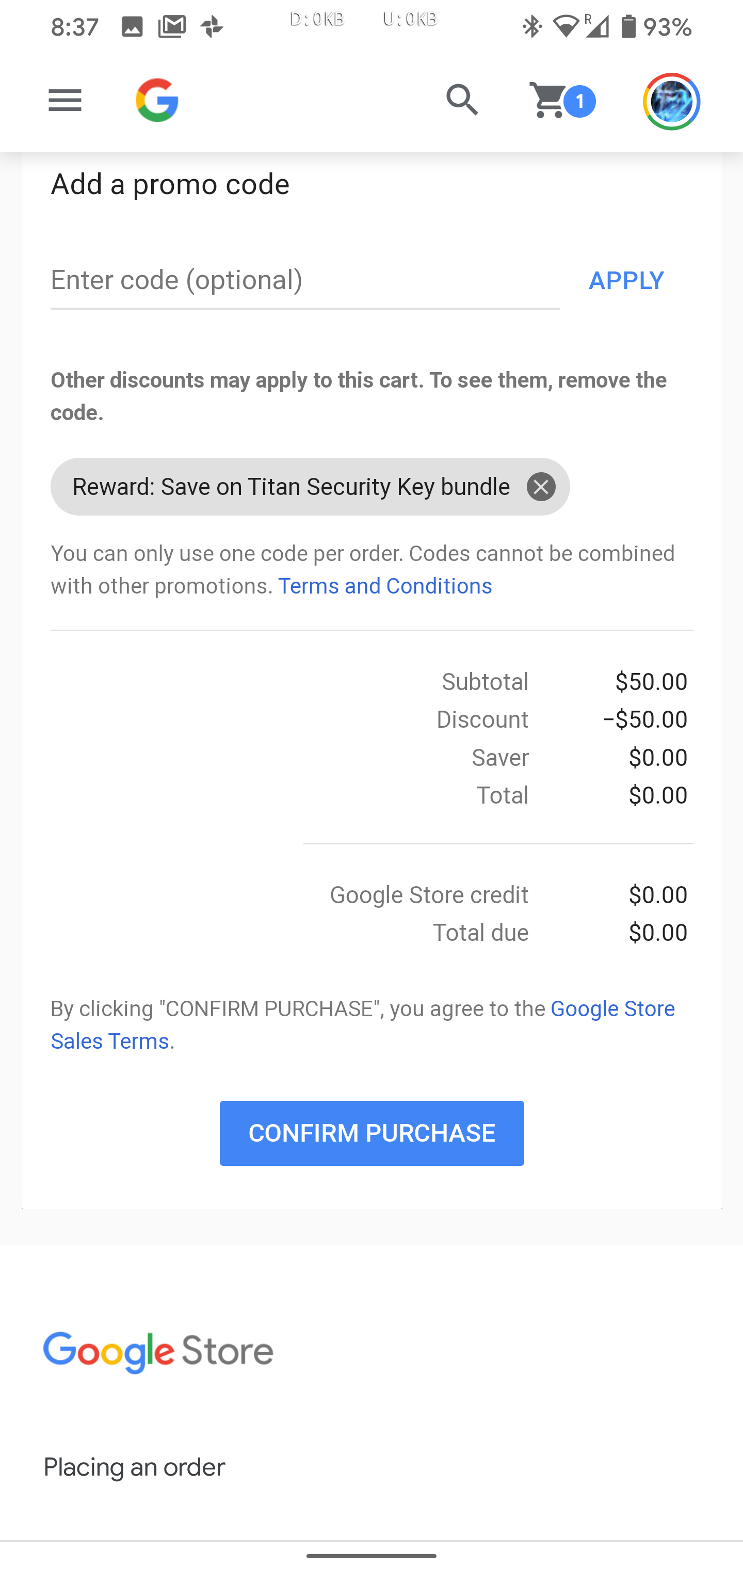Open the shopping cart icon
743x1569 pixels.
547,101
